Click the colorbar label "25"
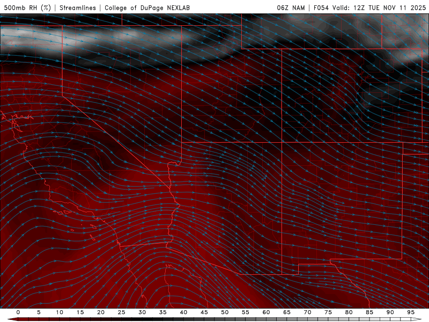Viewport: 429px width, 322px height. click(122, 312)
